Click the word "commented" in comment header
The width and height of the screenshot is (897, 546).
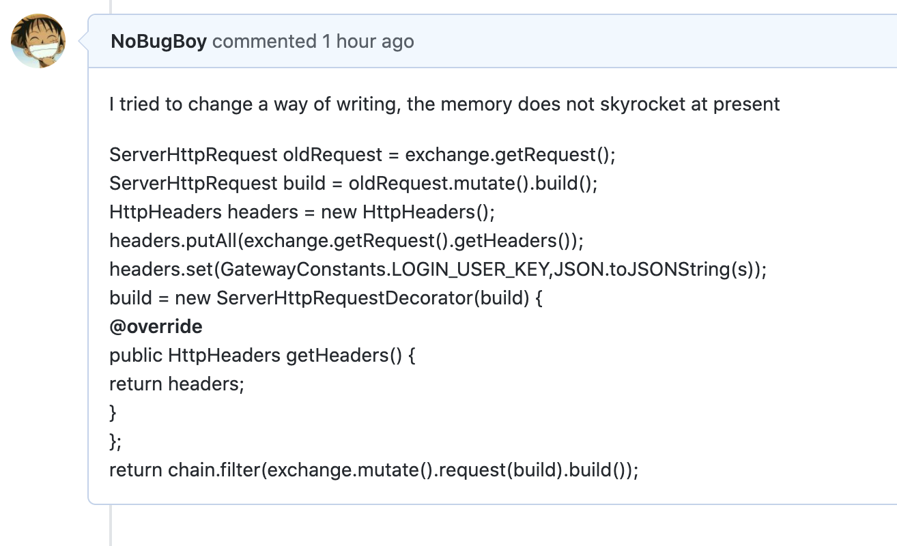pos(264,42)
